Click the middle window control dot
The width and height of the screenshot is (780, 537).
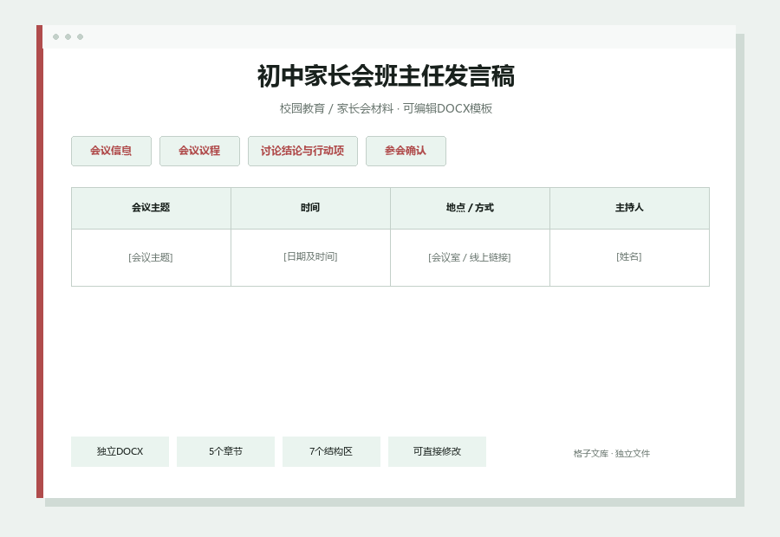coord(68,36)
